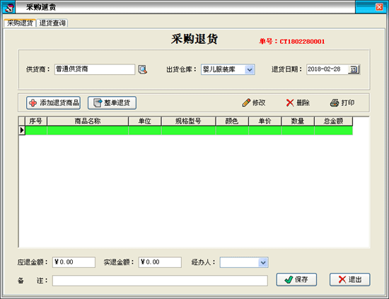Click the 应退金额 amount field
The width and height of the screenshot is (389, 299).
pyautogui.click(x=74, y=262)
